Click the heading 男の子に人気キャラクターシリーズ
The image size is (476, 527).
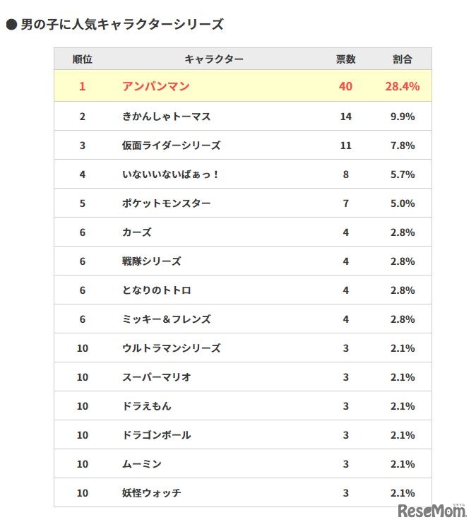121,25
